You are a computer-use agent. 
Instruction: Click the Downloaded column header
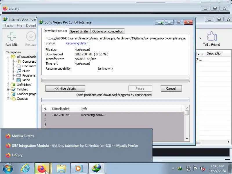(61, 109)
